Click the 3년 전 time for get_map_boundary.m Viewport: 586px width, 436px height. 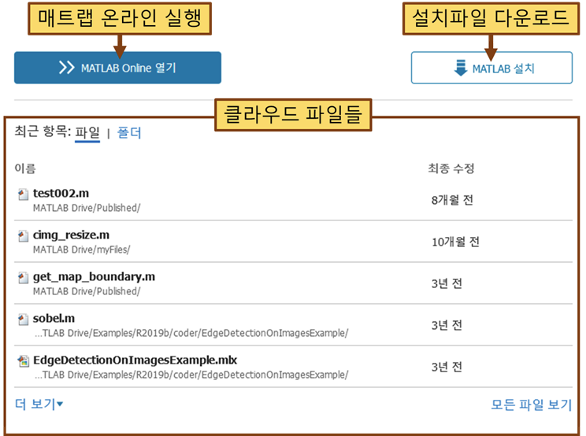[x=447, y=283]
